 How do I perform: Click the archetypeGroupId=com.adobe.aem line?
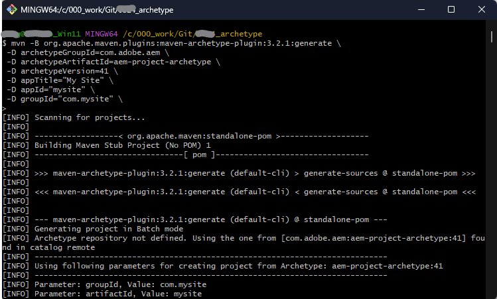click(88, 52)
